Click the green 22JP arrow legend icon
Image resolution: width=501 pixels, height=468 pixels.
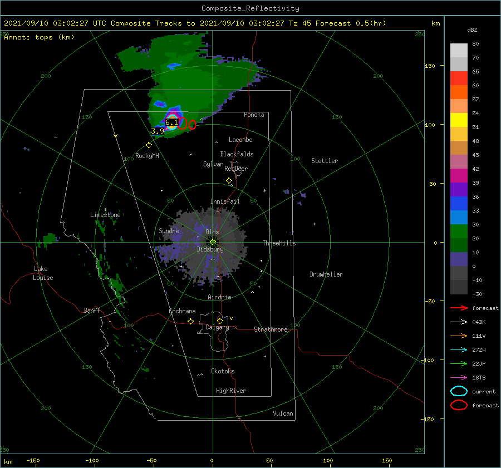[459, 363]
